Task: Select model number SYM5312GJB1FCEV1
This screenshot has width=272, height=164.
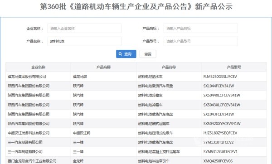Action: (220, 152)
